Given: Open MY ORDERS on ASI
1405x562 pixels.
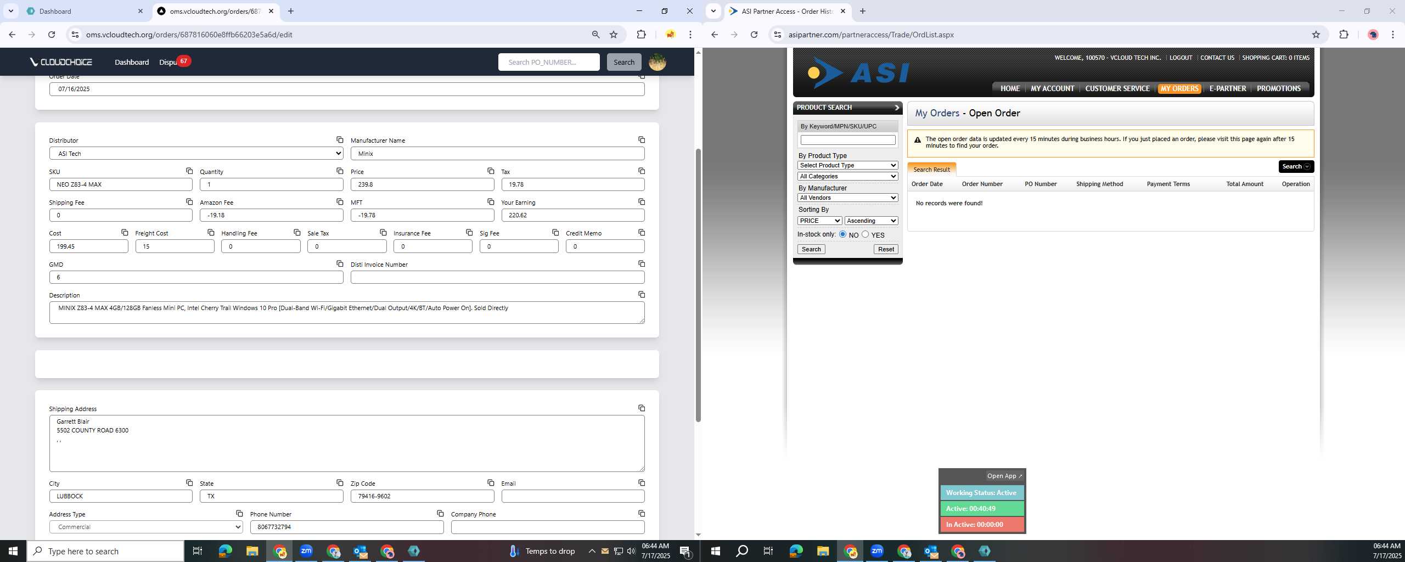Looking at the screenshot, I should pos(1179,88).
